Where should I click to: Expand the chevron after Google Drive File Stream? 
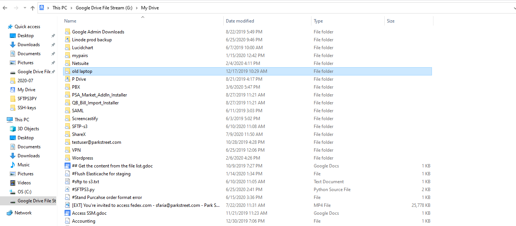(x=137, y=8)
